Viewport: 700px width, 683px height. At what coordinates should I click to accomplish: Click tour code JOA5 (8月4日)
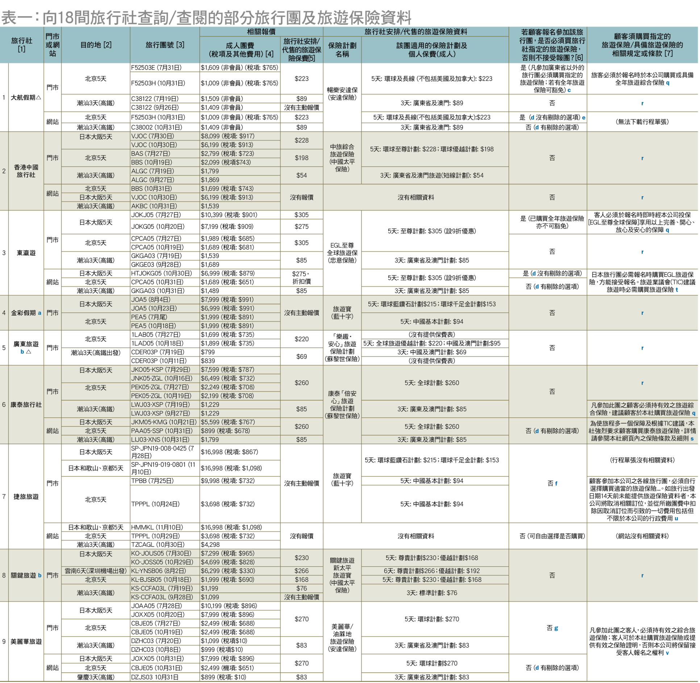click(151, 300)
